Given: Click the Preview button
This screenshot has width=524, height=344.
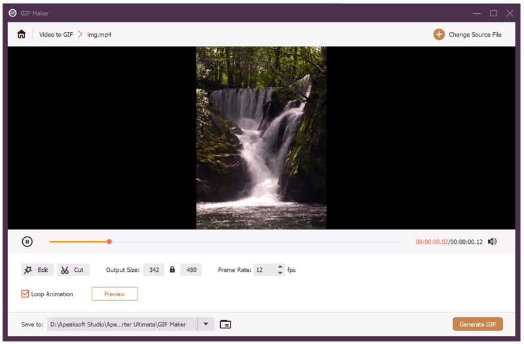Looking at the screenshot, I should pos(115,294).
